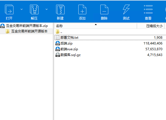Image resolution: width=166 pixels, height=120 pixels.
Task: Sort by the 名称 column header
Action: click(x=96, y=26)
